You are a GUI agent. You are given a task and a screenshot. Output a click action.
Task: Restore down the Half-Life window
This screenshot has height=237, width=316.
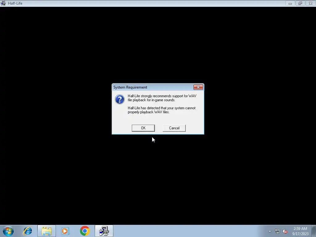click(300, 3)
